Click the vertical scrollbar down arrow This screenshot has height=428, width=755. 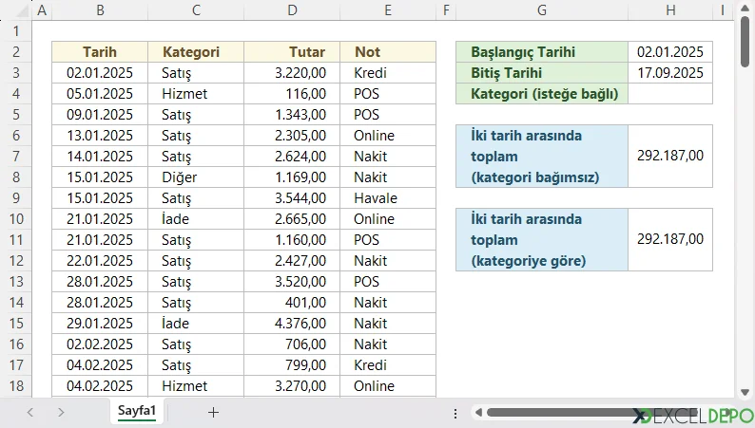click(744, 390)
